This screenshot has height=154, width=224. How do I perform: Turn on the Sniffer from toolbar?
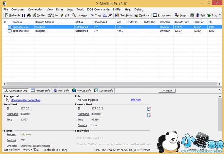pyautogui.click(x=39, y=15)
